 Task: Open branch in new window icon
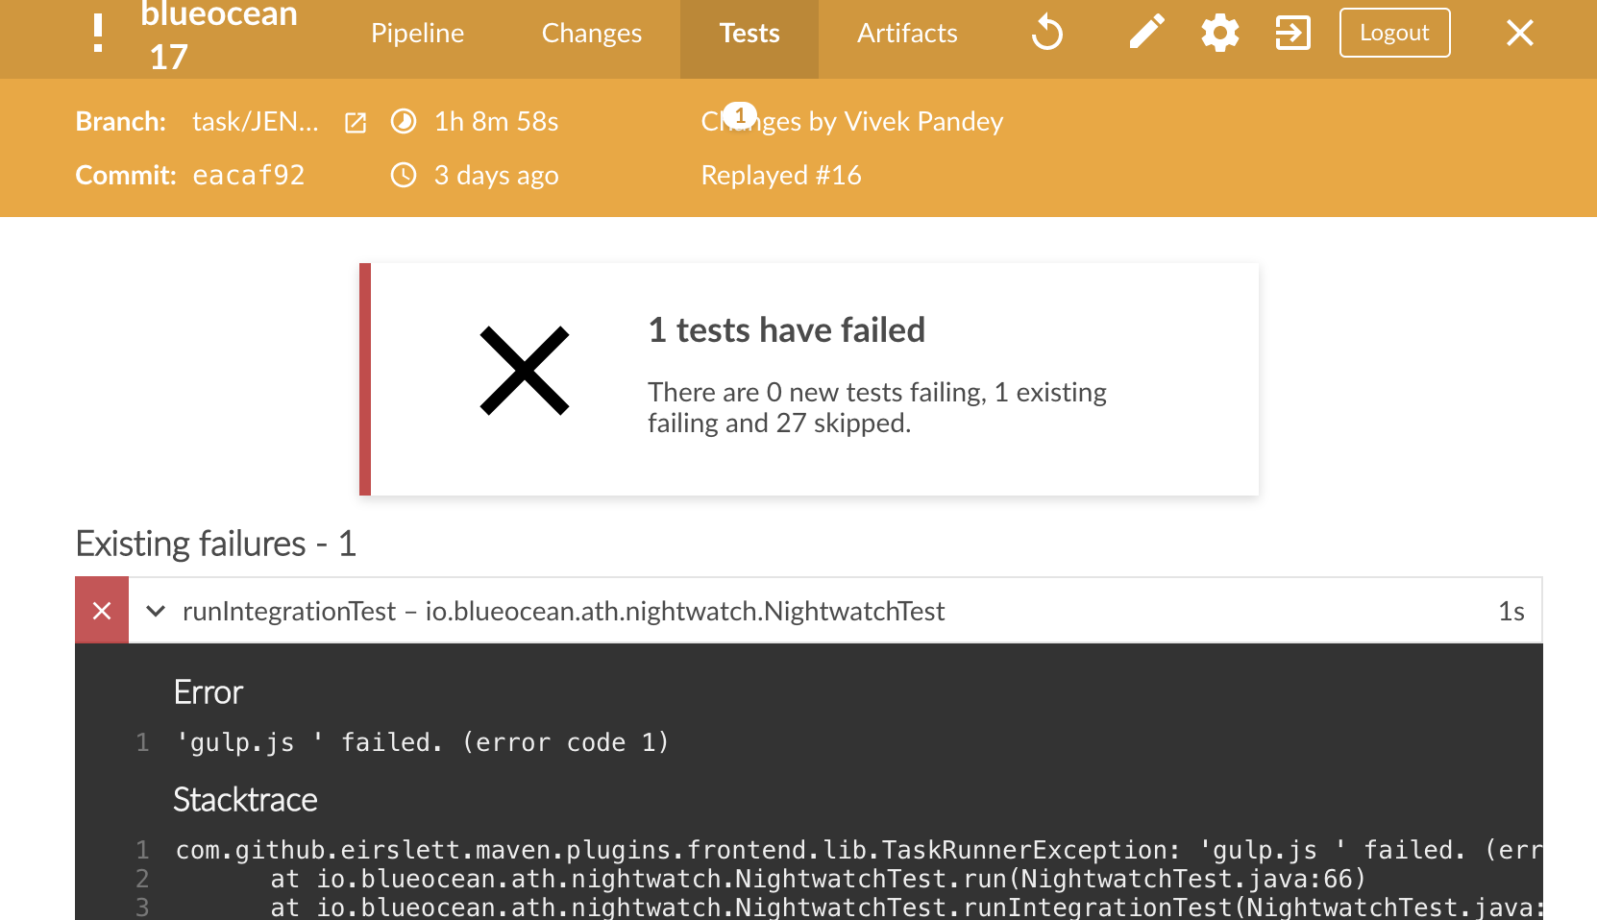click(x=356, y=123)
